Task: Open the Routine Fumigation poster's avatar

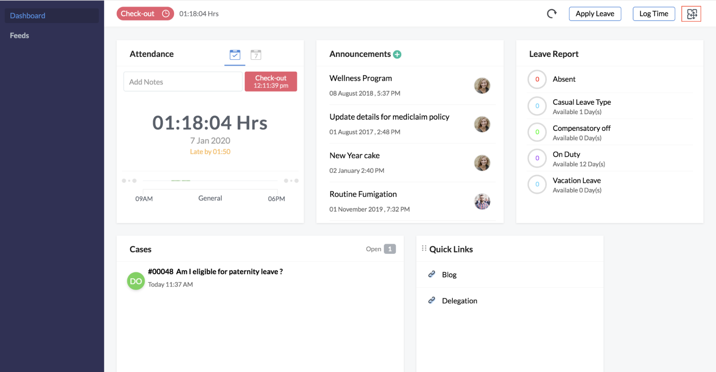Action: (x=482, y=201)
